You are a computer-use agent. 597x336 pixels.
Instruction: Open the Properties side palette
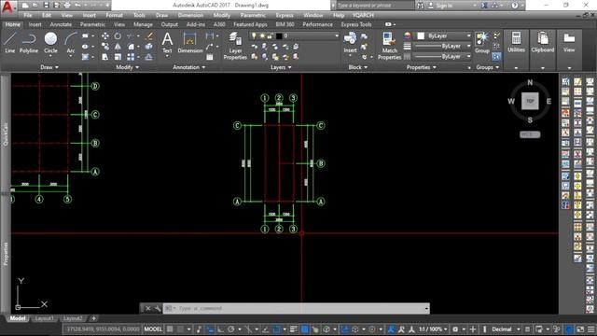click(x=6, y=254)
